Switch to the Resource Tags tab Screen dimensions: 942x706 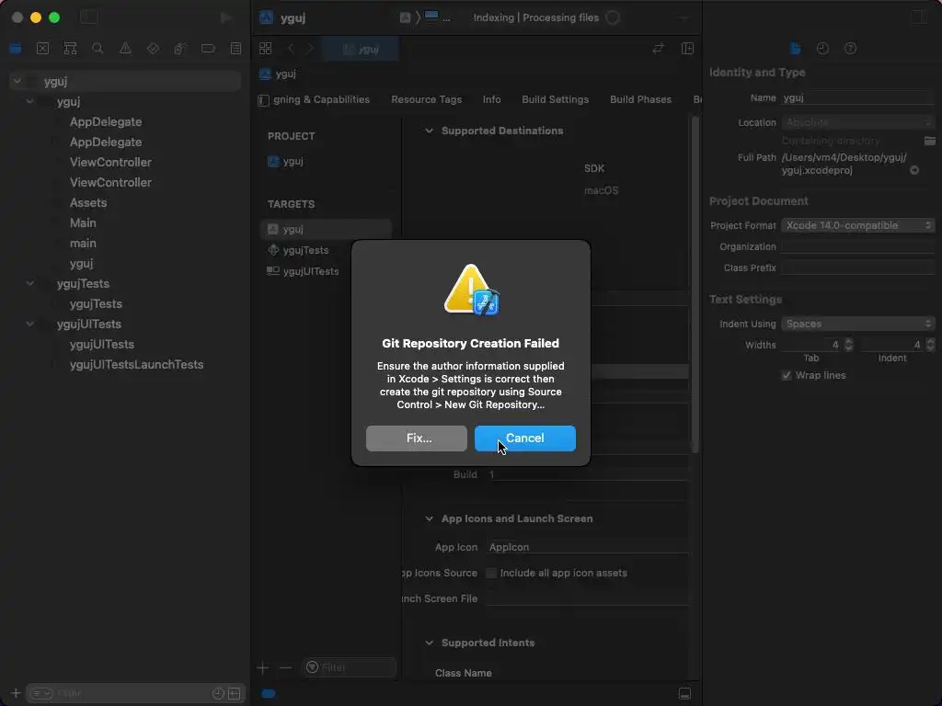(426, 99)
